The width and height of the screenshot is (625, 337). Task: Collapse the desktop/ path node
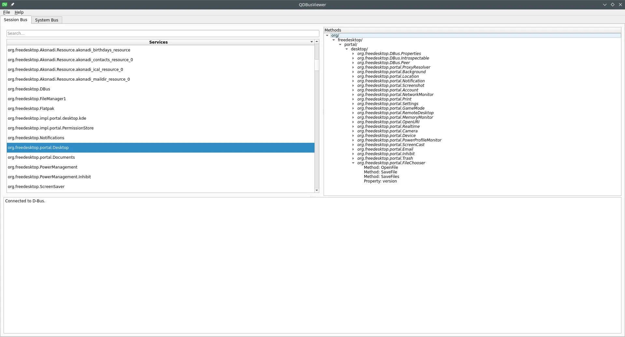point(347,49)
